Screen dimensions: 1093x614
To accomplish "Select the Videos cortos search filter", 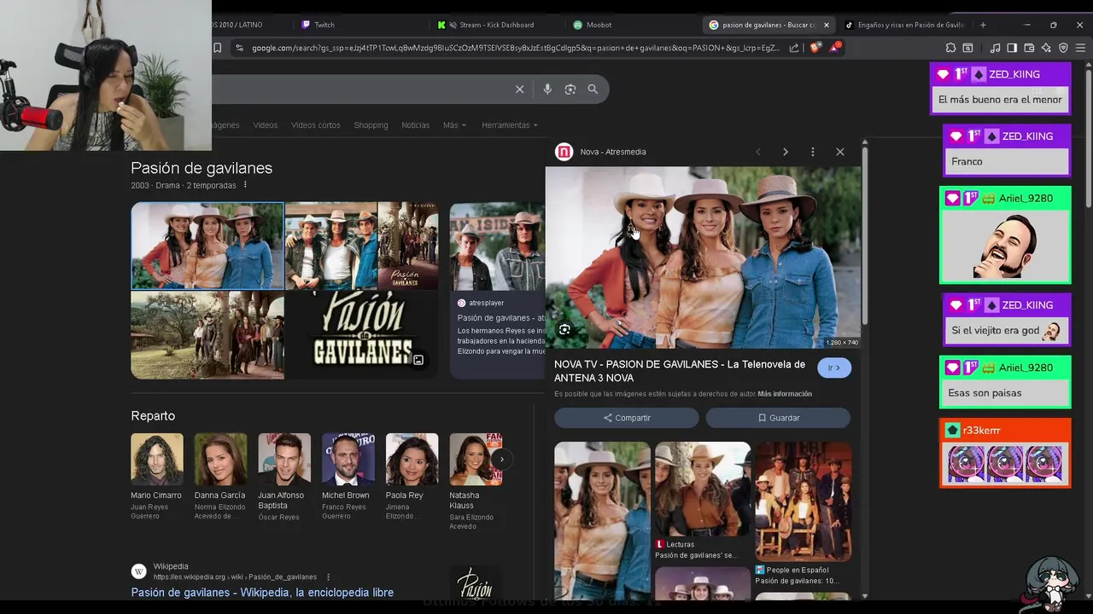I will (316, 125).
